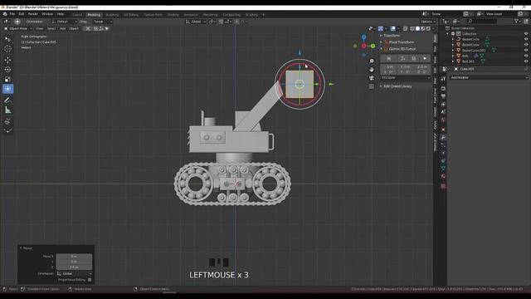The width and height of the screenshot is (531, 299).
Task: Open the Default orientation dropdown
Action: click(64, 22)
